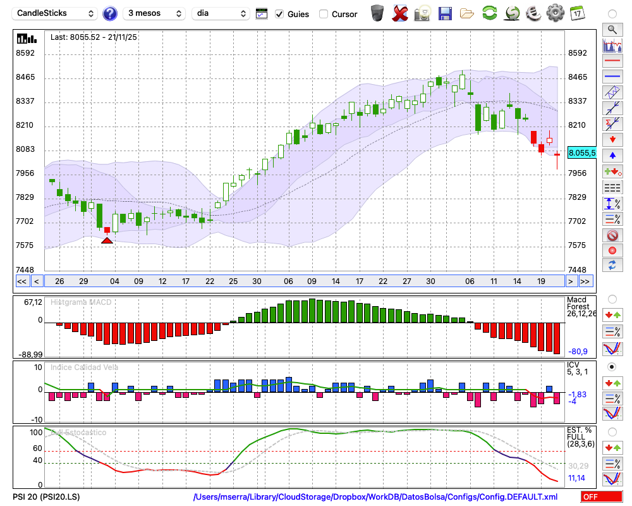The height and width of the screenshot is (506, 632).
Task: Save with the blue floppy disk icon
Action: click(x=444, y=14)
